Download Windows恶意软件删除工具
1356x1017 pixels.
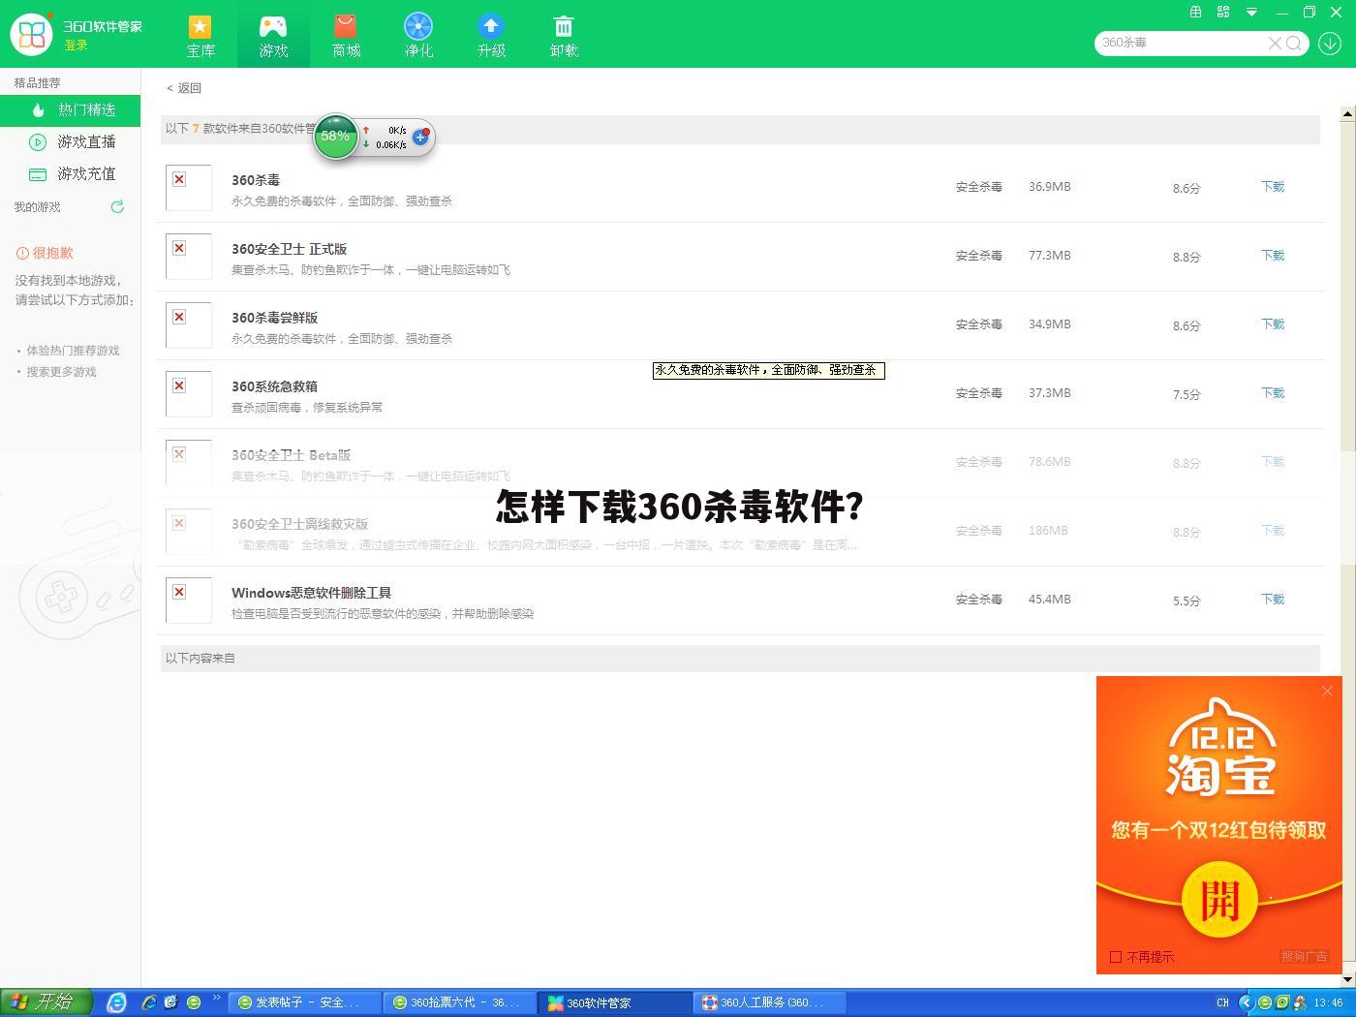click(x=1273, y=600)
